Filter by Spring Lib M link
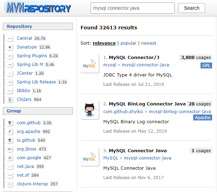 tap(30, 64)
